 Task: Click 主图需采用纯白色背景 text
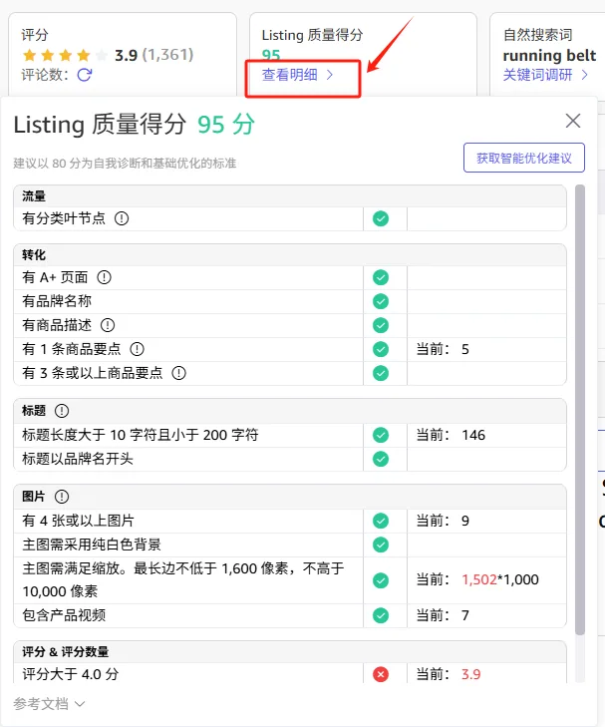coord(92,545)
